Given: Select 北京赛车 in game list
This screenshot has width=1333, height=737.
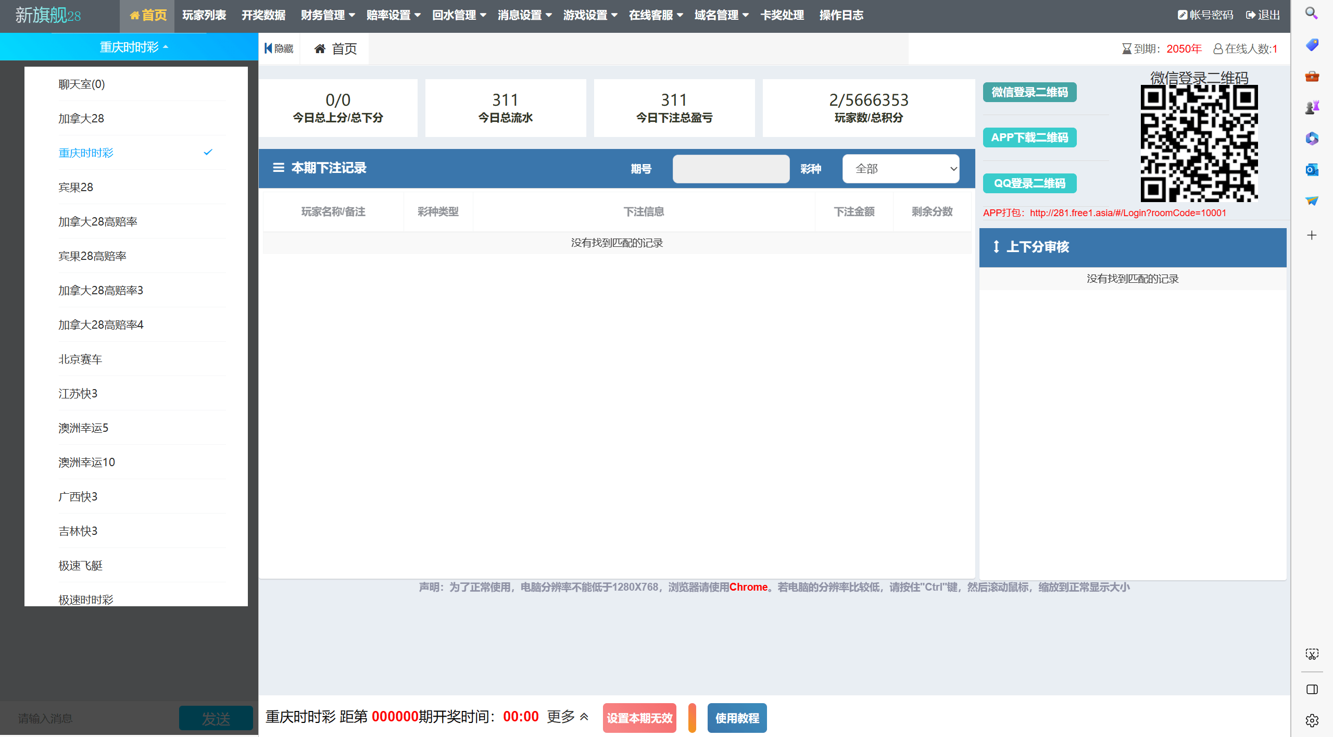Looking at the screenshot, I should coord(142,359).
